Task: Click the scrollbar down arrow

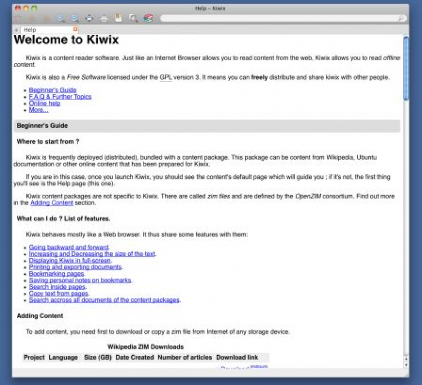Action: click(406, 365)
